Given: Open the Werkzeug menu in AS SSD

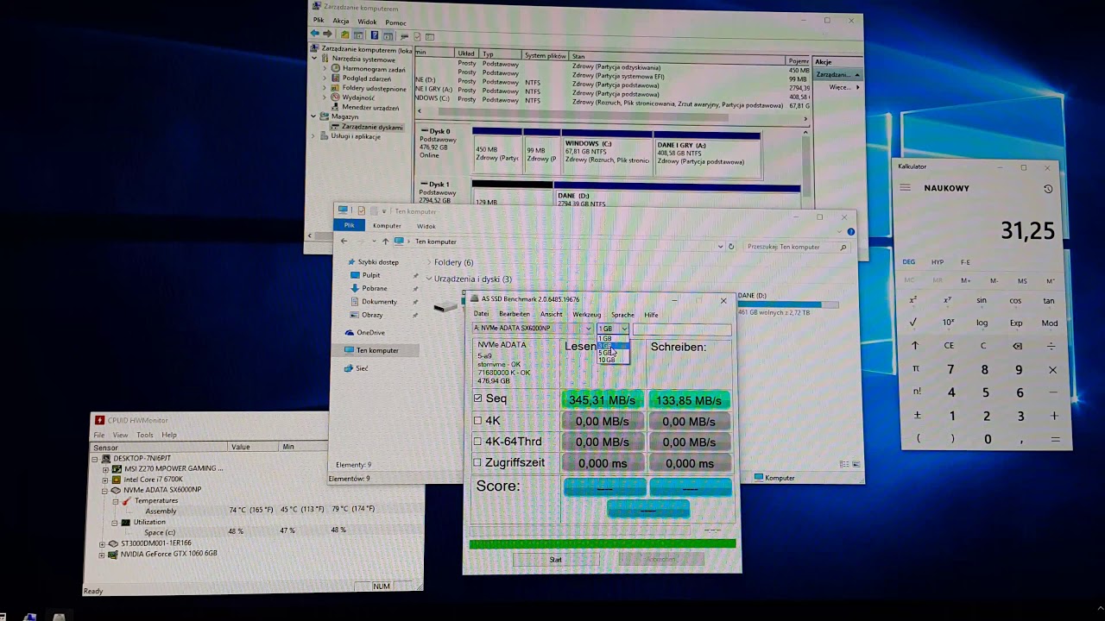Looking at the screenshot, I should (586, 315).
